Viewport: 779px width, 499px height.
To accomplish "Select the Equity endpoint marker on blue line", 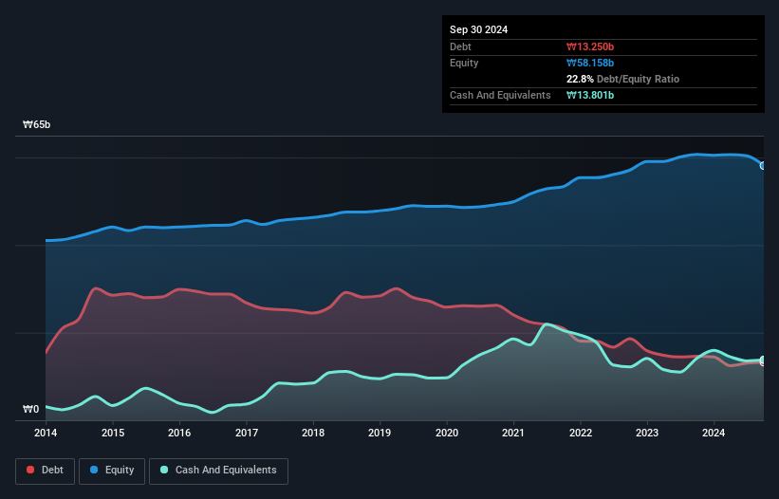I will [763, 166].
